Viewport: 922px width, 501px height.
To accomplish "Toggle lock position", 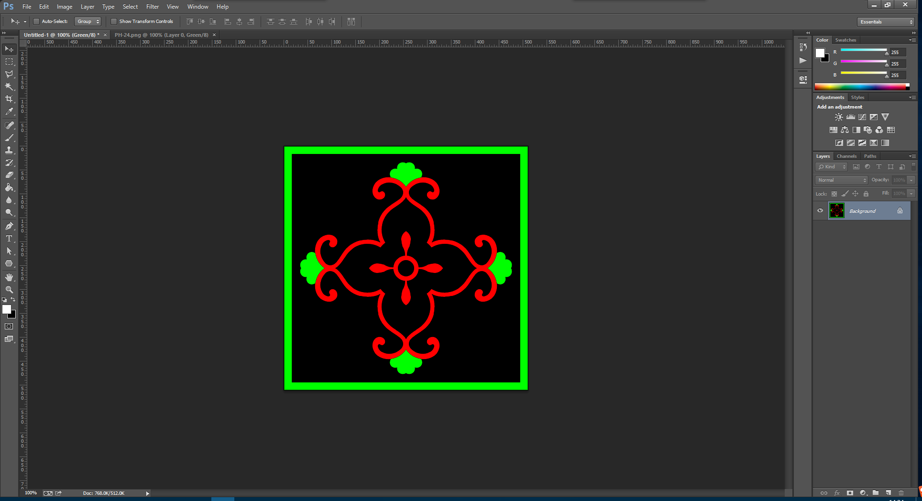I will 855,194.
